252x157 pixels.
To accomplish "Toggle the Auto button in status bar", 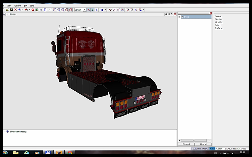I will (212, 149).
